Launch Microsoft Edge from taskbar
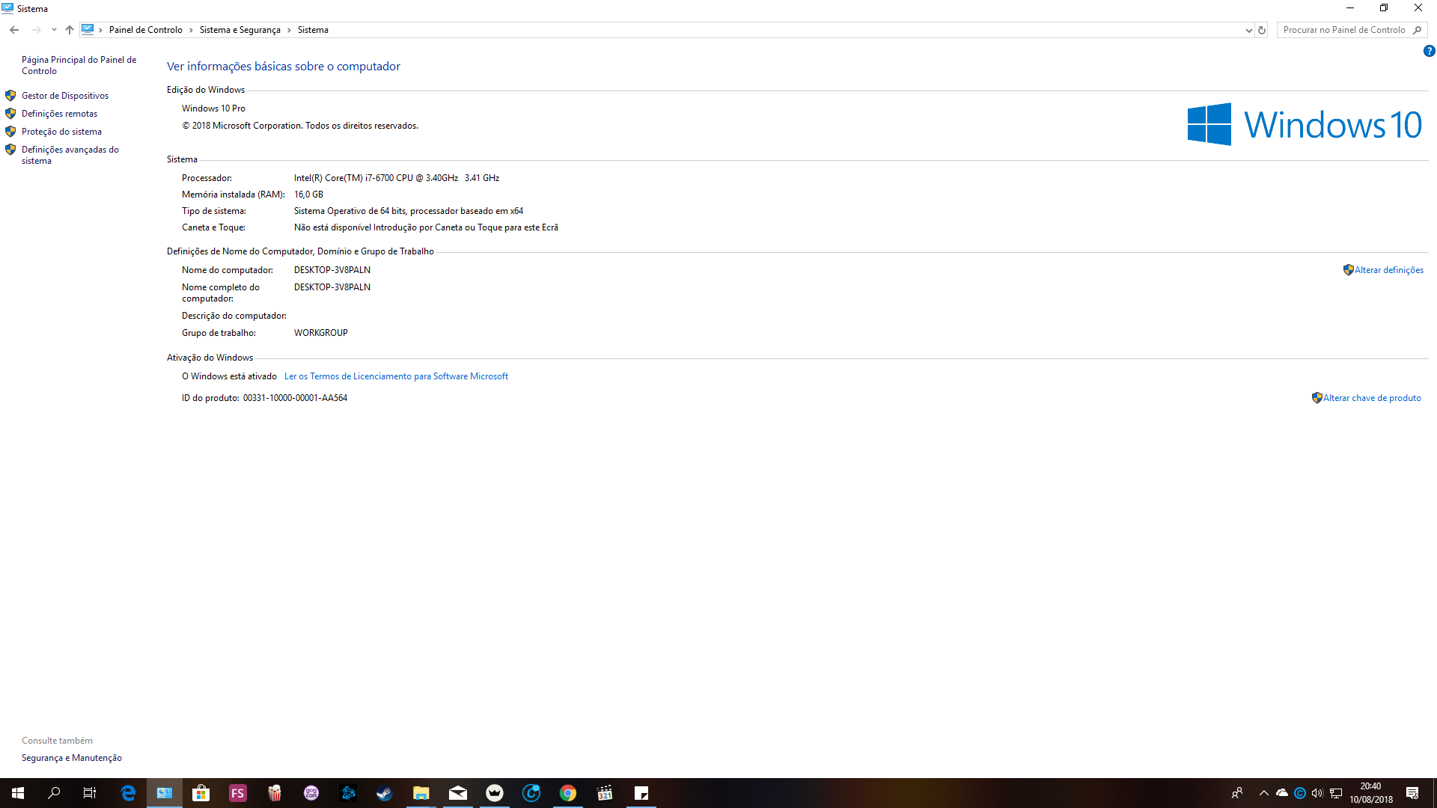Viewport: 1437px width, 808px height. click(128, 793)
